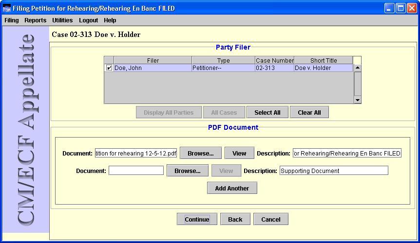View the petition for rehearing document
Image resolution: width=420 pixels, height=243 pixels.
pyautogui.click(x=239, y=153)
